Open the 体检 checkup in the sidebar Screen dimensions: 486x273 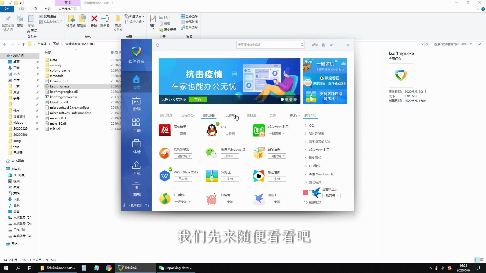136,147
